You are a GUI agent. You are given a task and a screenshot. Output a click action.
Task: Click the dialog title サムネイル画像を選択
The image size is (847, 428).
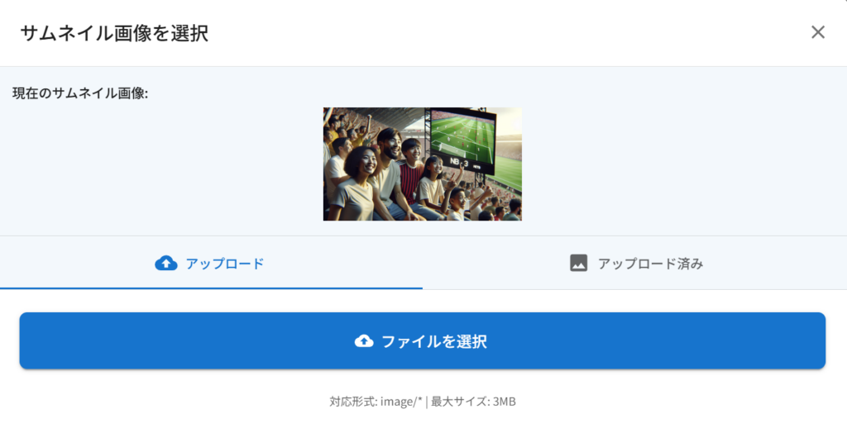(x=114, y=33)
